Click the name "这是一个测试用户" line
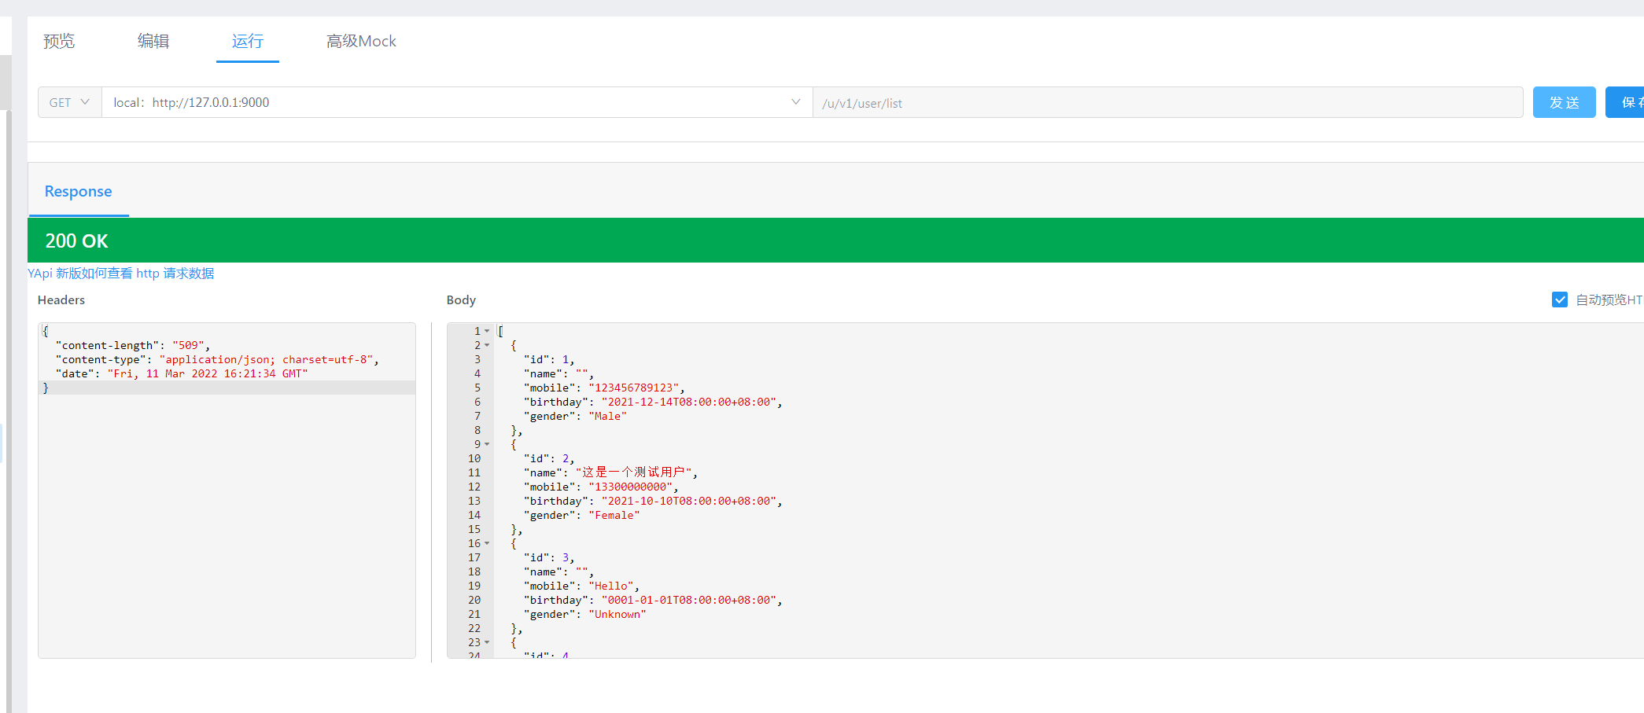1644x713 pixels. click(610, 472)
